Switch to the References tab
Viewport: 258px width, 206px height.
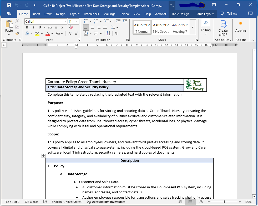click(91, 14)
